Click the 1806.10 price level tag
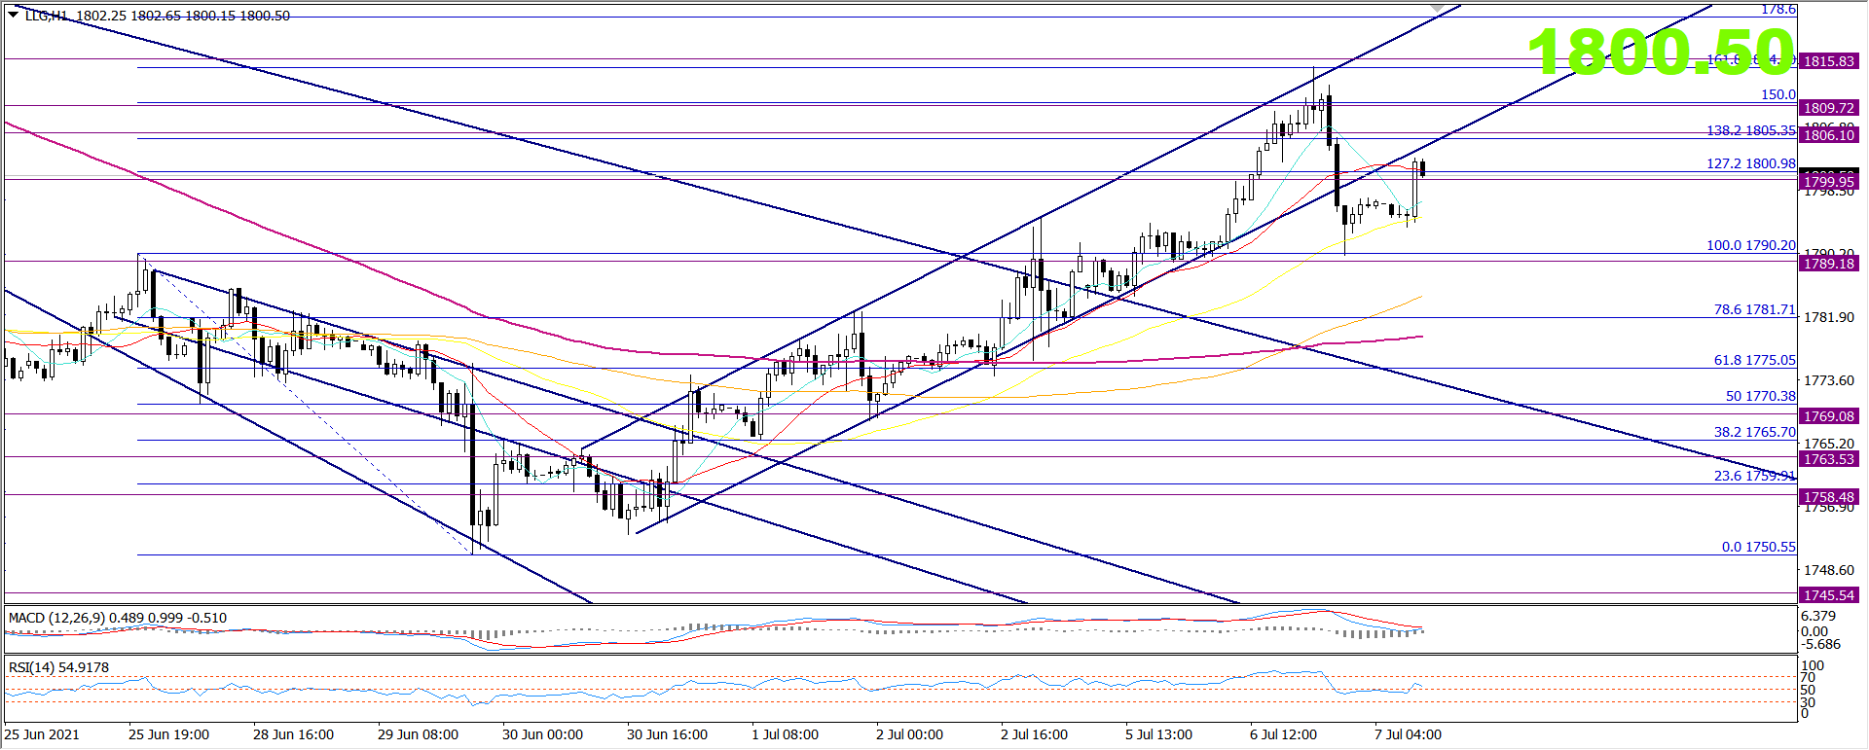 [x=1829, y=135]
